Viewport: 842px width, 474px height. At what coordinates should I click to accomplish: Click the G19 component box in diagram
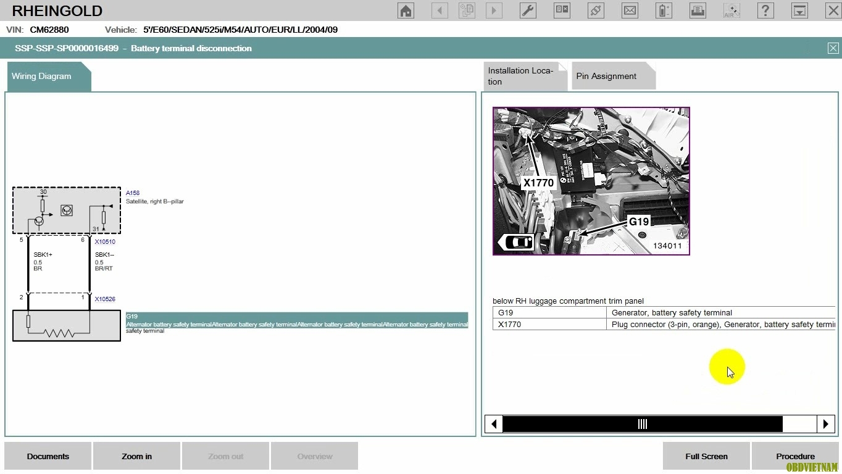67,325
